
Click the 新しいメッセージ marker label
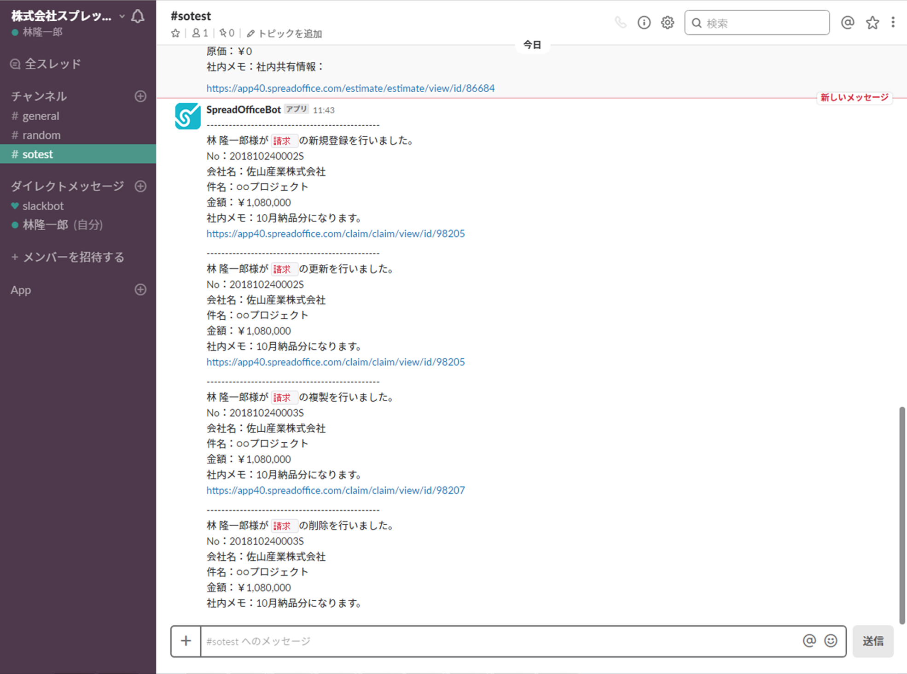coord(855,98)
